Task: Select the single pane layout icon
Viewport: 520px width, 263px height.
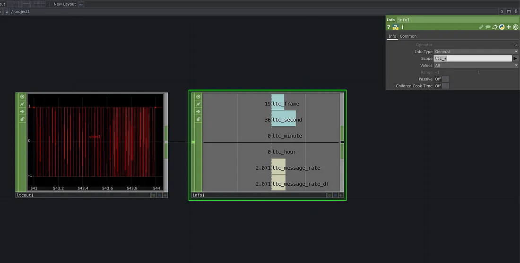Action: (x=10, y=4)
